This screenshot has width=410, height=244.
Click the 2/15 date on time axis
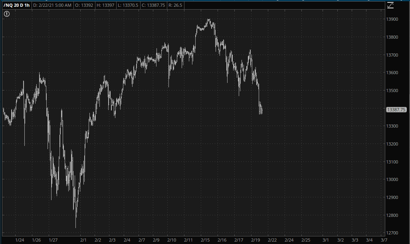pyautogui.click(x=205, y=240)
